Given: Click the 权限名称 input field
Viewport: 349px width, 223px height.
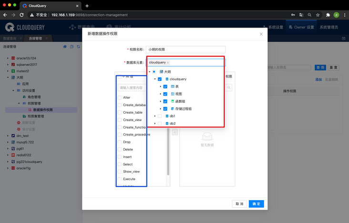Looking at the screenshot, I should point(185,49).
